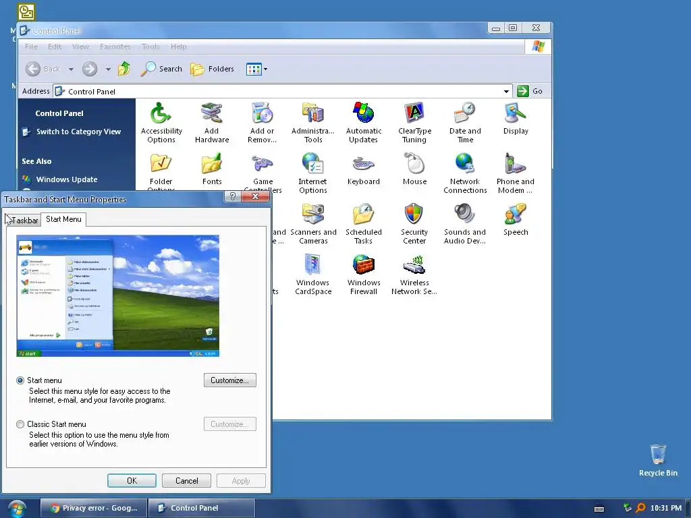691x518 pixels.
Task: Switch to Privacy error Chrome taskbar item
Action: coord(93,508)
